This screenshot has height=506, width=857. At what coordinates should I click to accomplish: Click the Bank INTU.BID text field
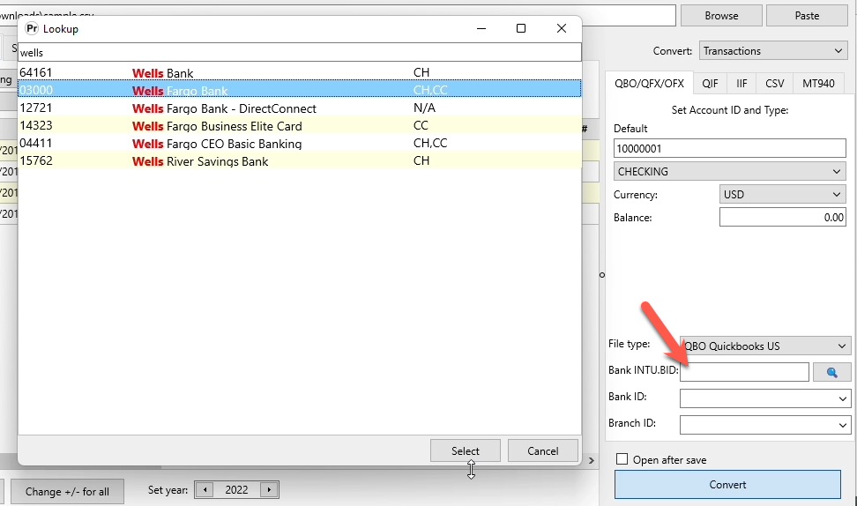[744, 372]
